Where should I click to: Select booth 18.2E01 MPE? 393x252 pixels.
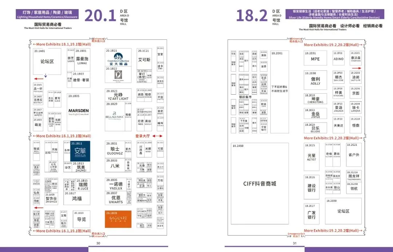315,58
